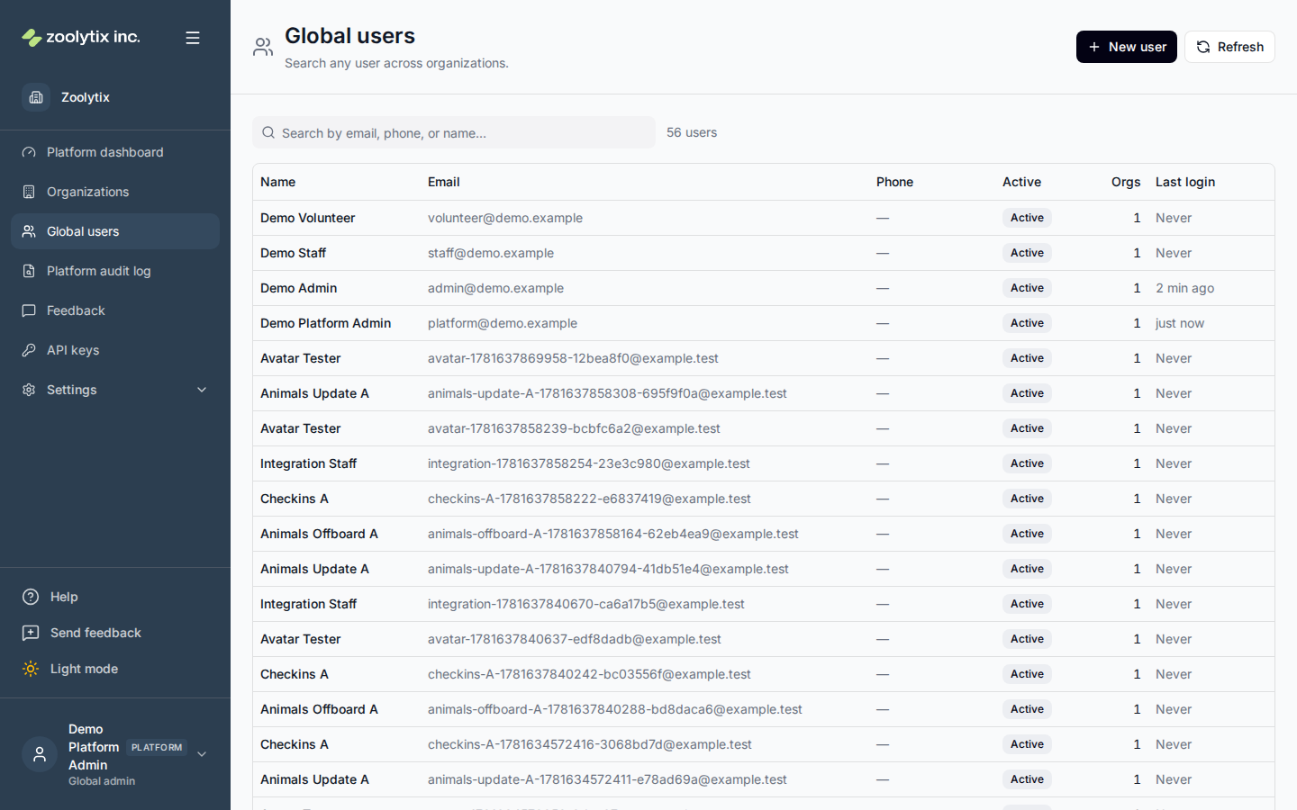Screen dimensions: 1297x810
Task: Open Demo Staff user row
Action: (764, 253)
